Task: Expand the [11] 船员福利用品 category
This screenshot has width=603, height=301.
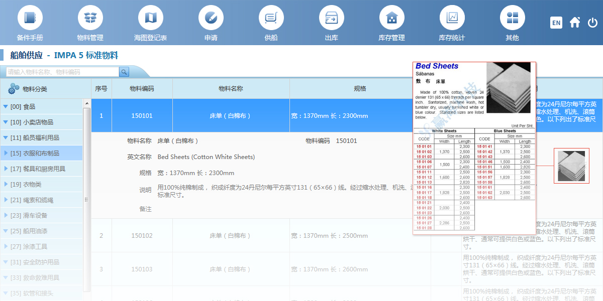Action: [x=41, y=137]
